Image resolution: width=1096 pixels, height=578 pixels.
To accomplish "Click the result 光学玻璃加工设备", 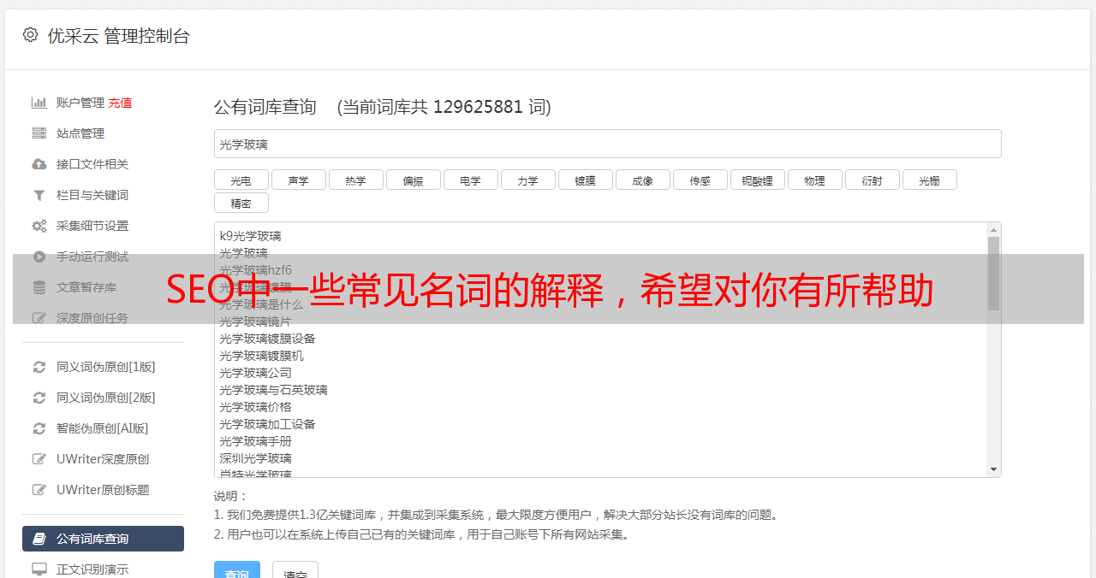I will pyautogui.click(x=267, y=424).
